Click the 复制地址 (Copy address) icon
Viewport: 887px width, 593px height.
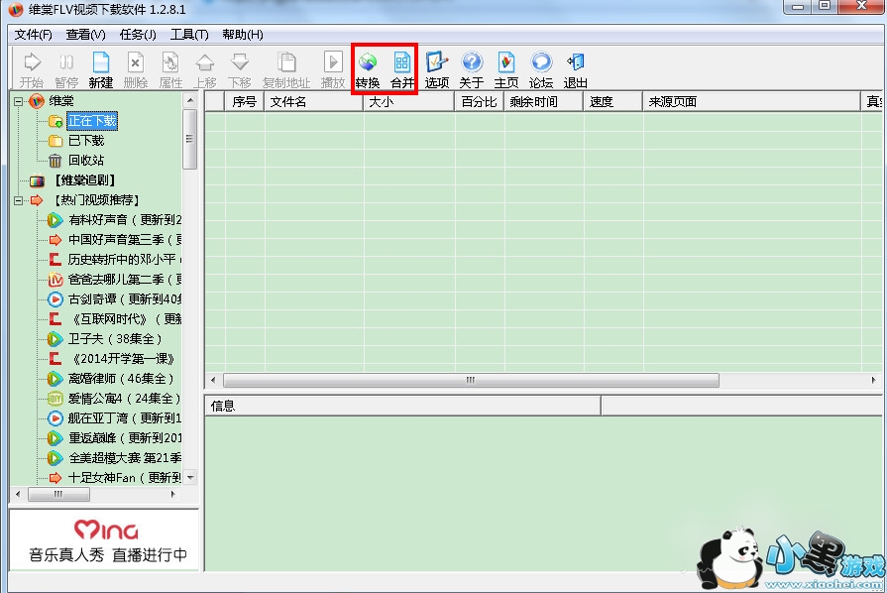point(286,69)
